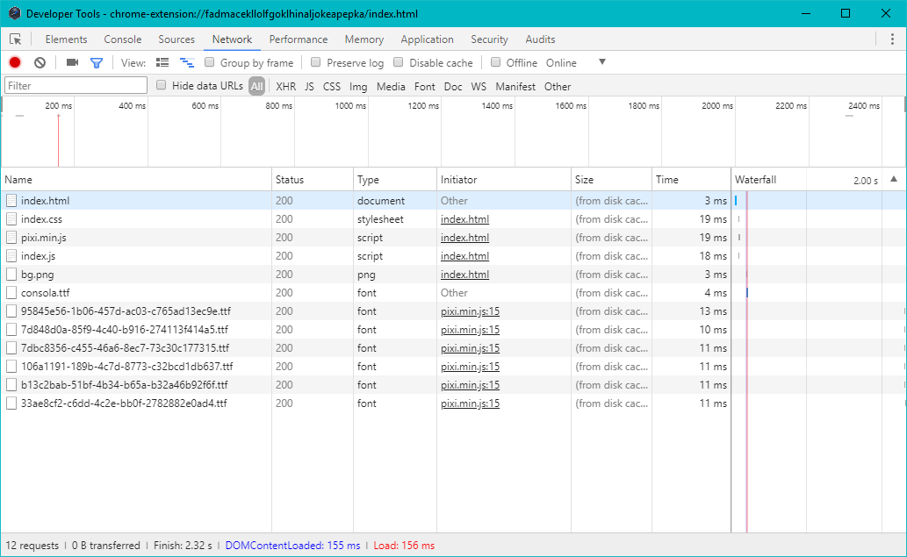Toggle the Offline network mode checkbox
Screen dimensions: 907x557
click(x=496, y=62)
